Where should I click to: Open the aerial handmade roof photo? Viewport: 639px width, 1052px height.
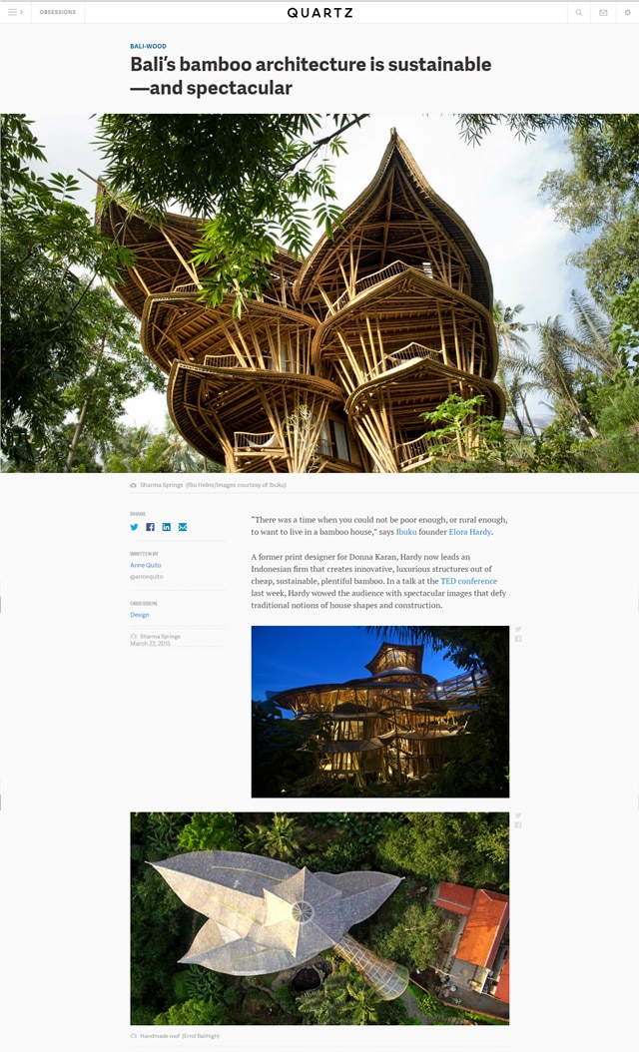319,918
